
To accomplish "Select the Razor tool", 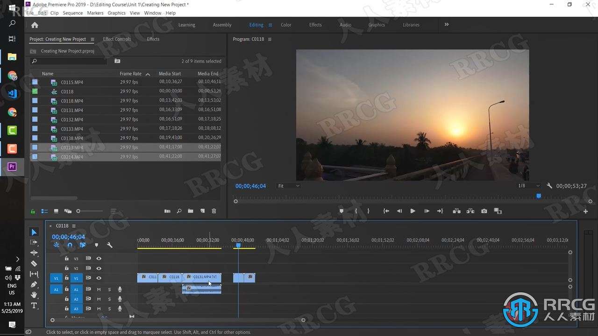I will point(34,264).
